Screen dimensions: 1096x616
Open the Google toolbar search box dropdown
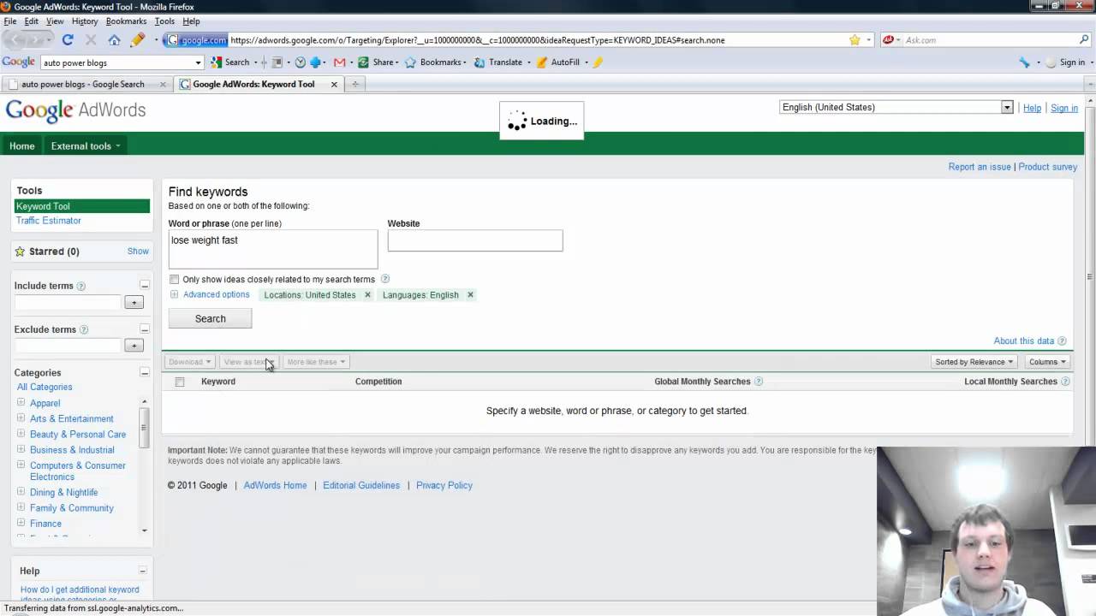(x=198, y=62)
